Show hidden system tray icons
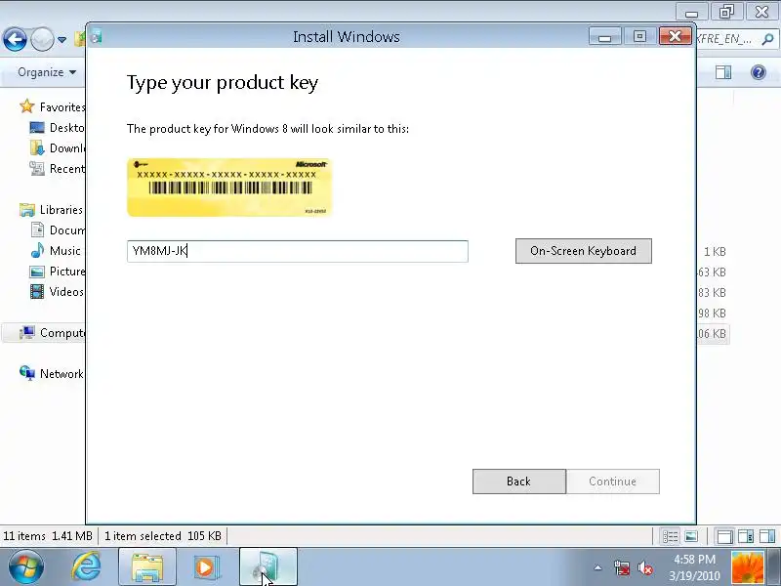Screen dimensions: 781x586 coord(598,567)
